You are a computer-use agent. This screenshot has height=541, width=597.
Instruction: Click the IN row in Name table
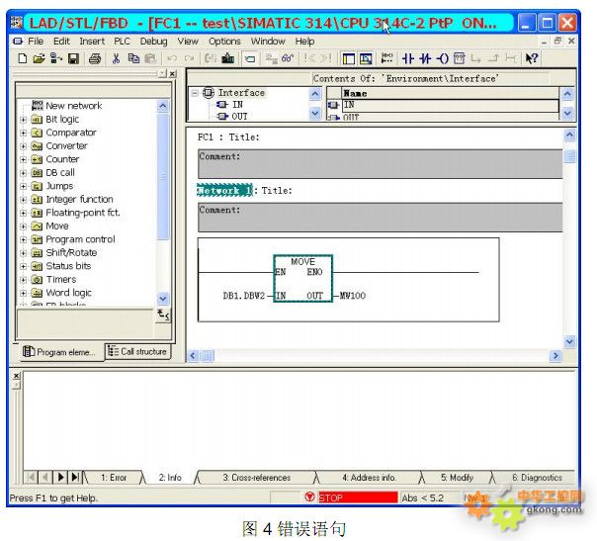click(451, 105)
